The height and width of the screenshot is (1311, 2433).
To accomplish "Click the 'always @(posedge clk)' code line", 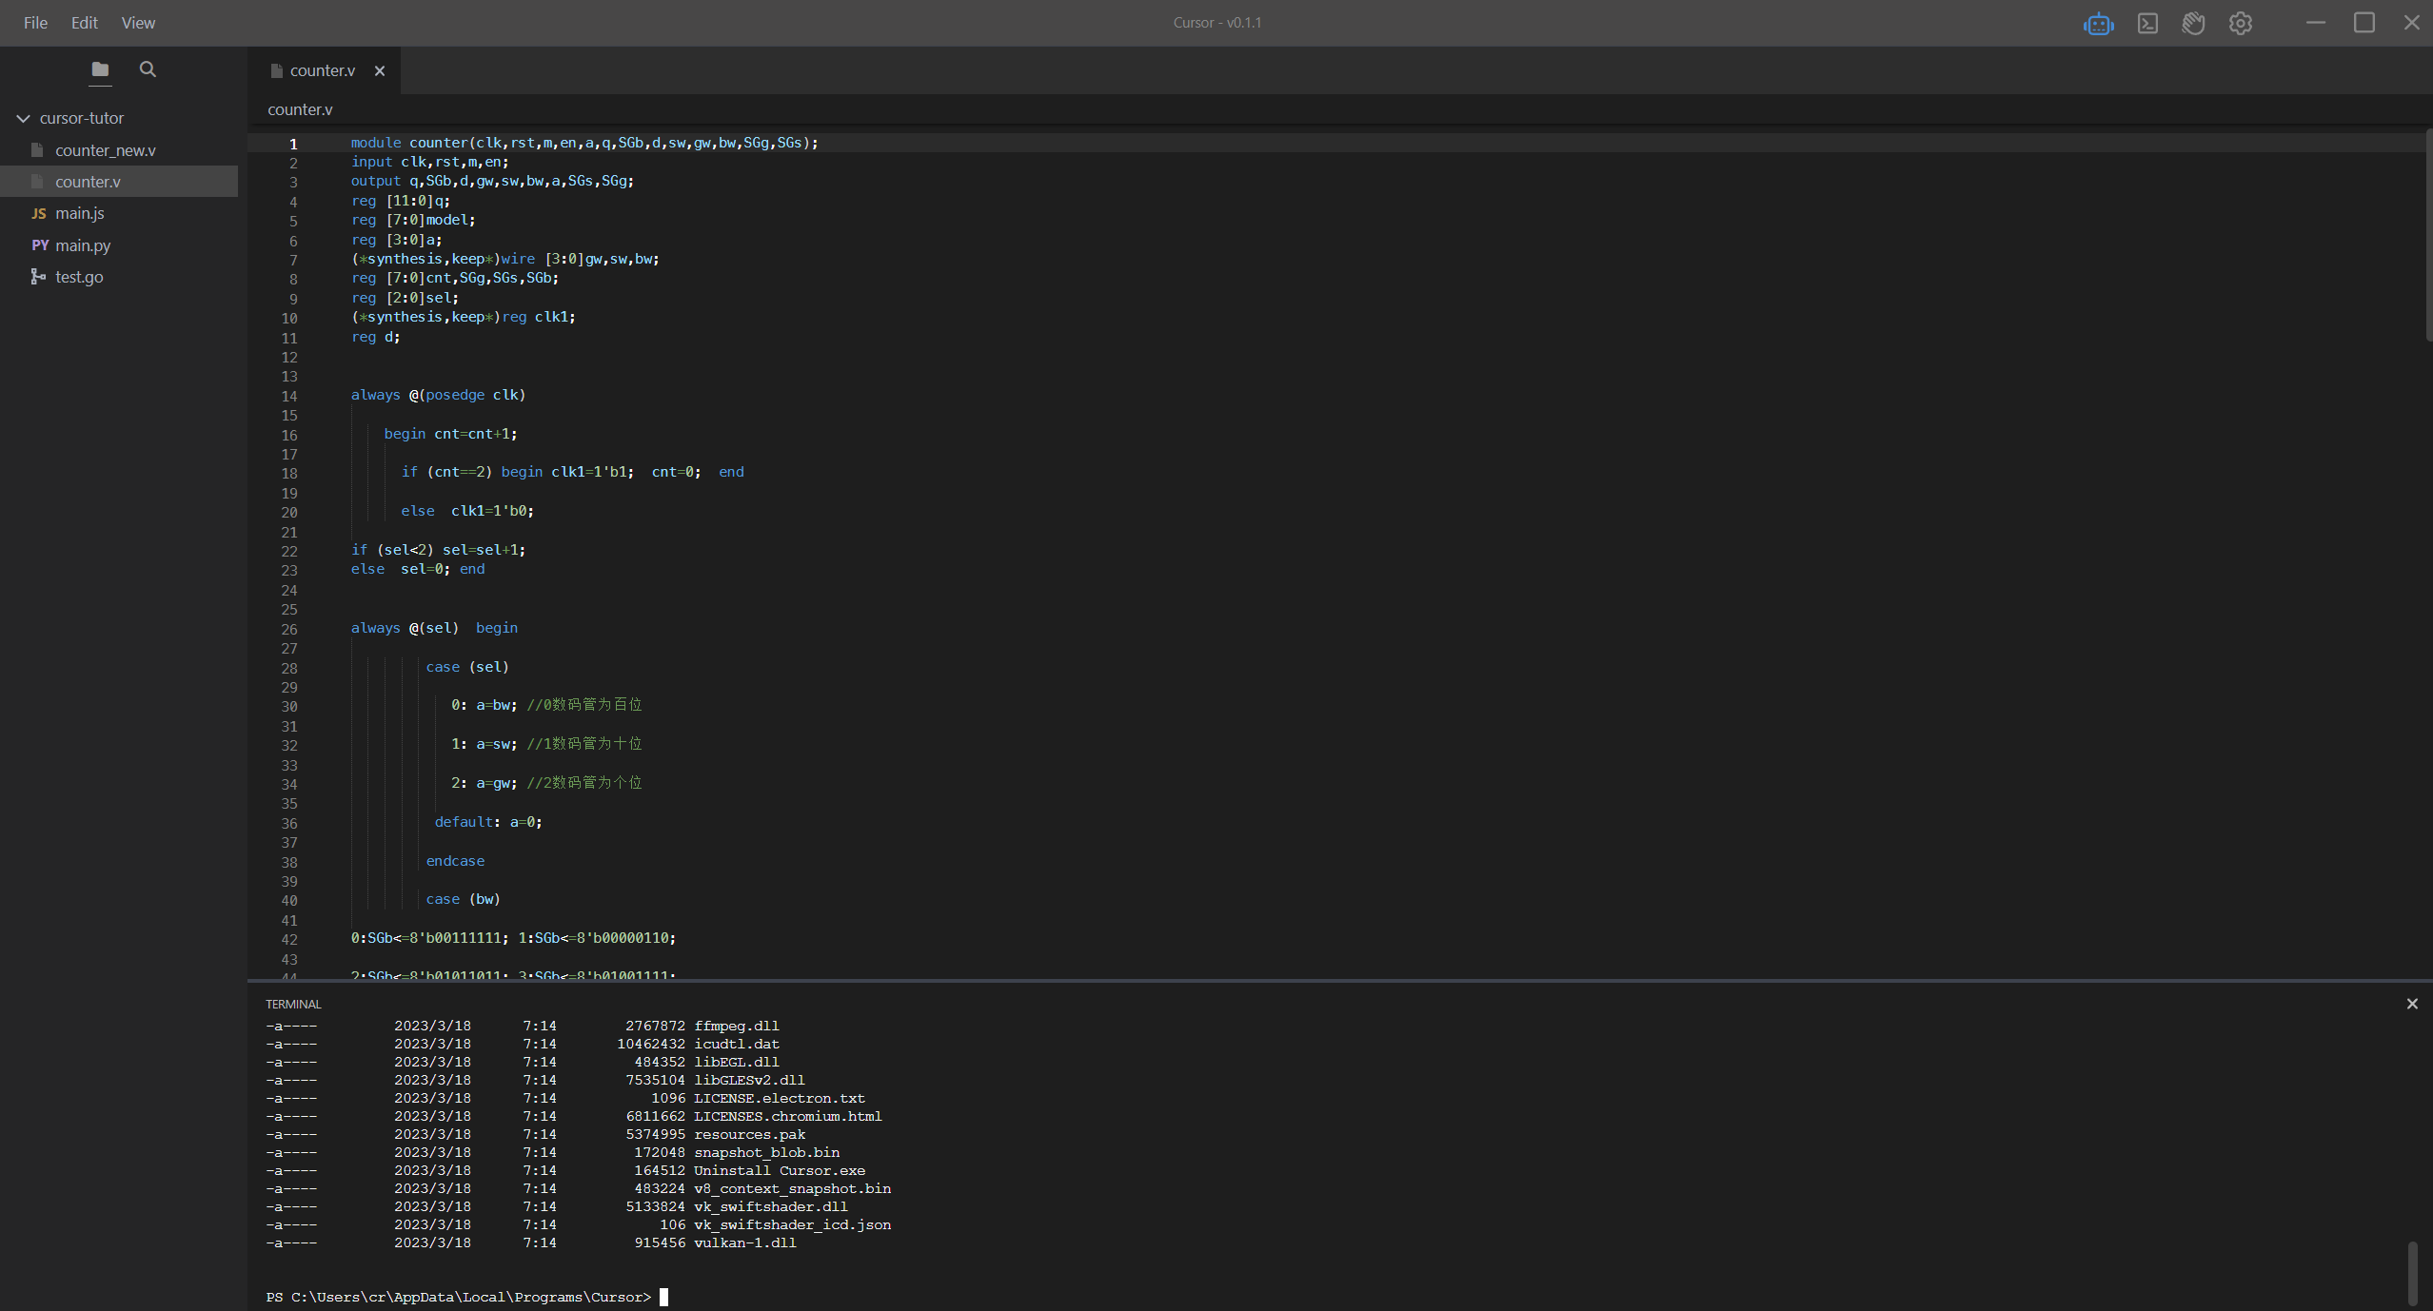I will 438,395.
